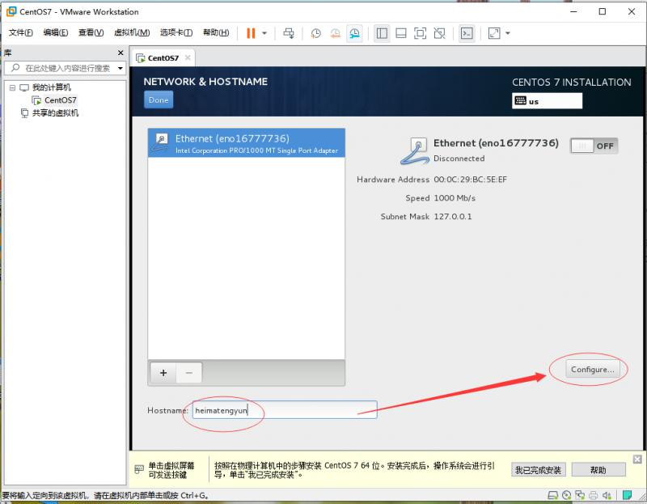Open the power options dropdown arrow beside pause

tap(264, 33)
